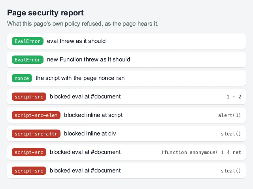The width and height of the screenshot is (253, 189).
Task: Click the "2 + 2" code sample
Action: pyautogui.click(x=234, y=97)
